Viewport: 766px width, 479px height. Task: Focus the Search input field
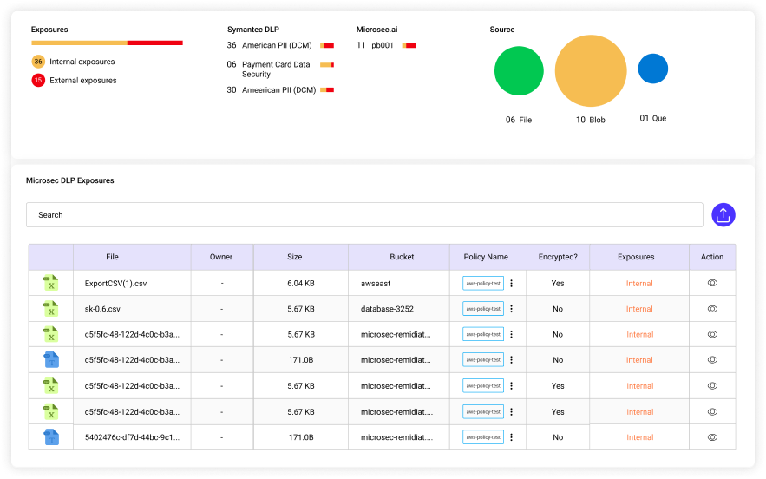pos(364,215)
